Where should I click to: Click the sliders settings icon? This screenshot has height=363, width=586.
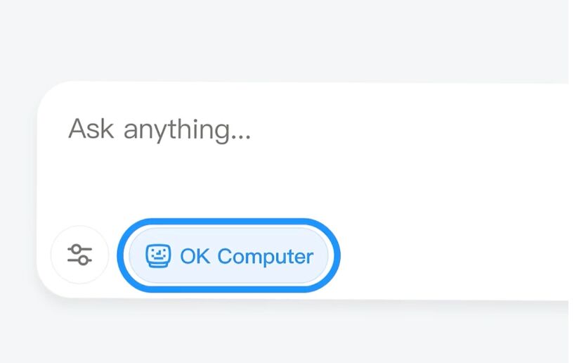coord(79,255)
